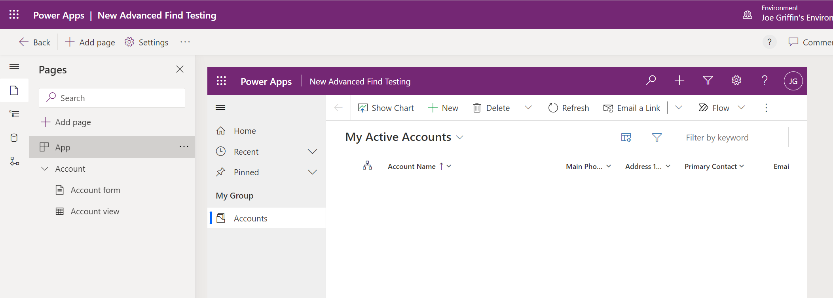Click the Edit filters funnel icon by view

pos(657,137)
